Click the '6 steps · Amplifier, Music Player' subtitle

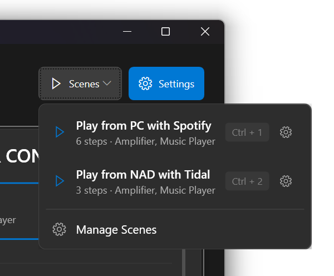[145, 141]
